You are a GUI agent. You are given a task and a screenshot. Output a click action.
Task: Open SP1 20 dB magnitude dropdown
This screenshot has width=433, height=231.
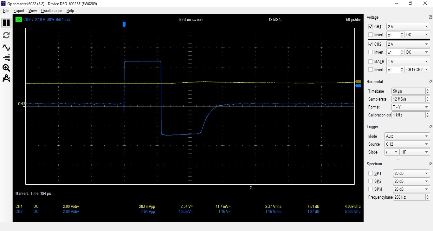point(411,174)
